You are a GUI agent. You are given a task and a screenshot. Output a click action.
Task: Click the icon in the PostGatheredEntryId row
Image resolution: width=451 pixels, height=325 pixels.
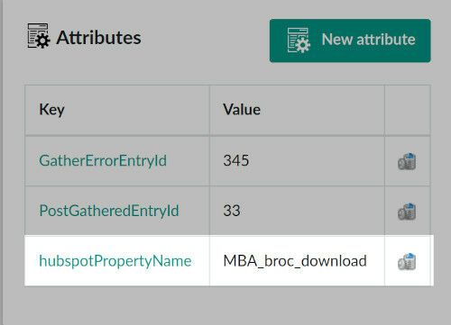click(407, 212)
